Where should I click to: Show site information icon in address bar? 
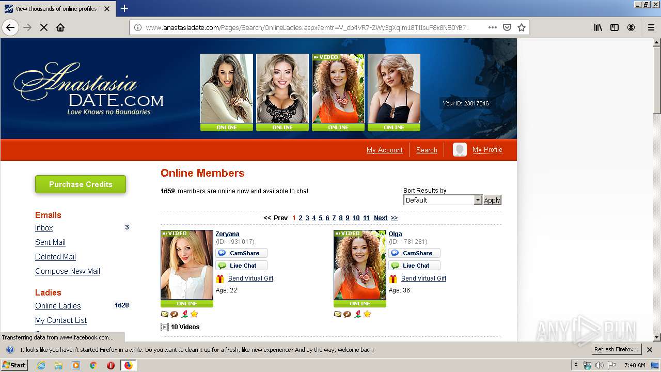[138, 27]
